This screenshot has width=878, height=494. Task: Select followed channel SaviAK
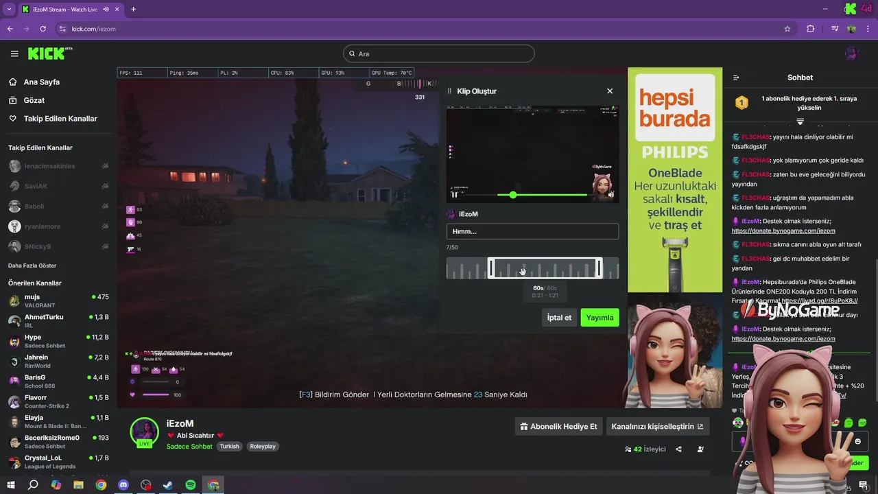[x=58, y=186]
